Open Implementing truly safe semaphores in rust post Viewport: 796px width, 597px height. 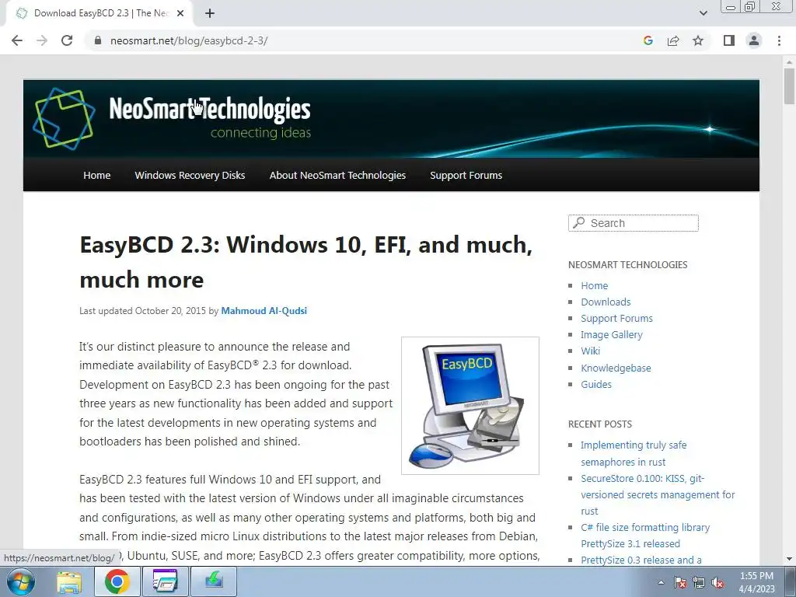coord(634,453)
